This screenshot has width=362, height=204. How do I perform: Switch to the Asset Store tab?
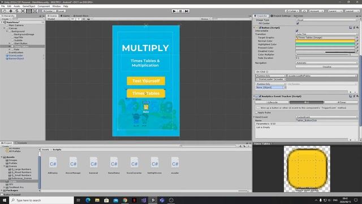tap(81, 16)
